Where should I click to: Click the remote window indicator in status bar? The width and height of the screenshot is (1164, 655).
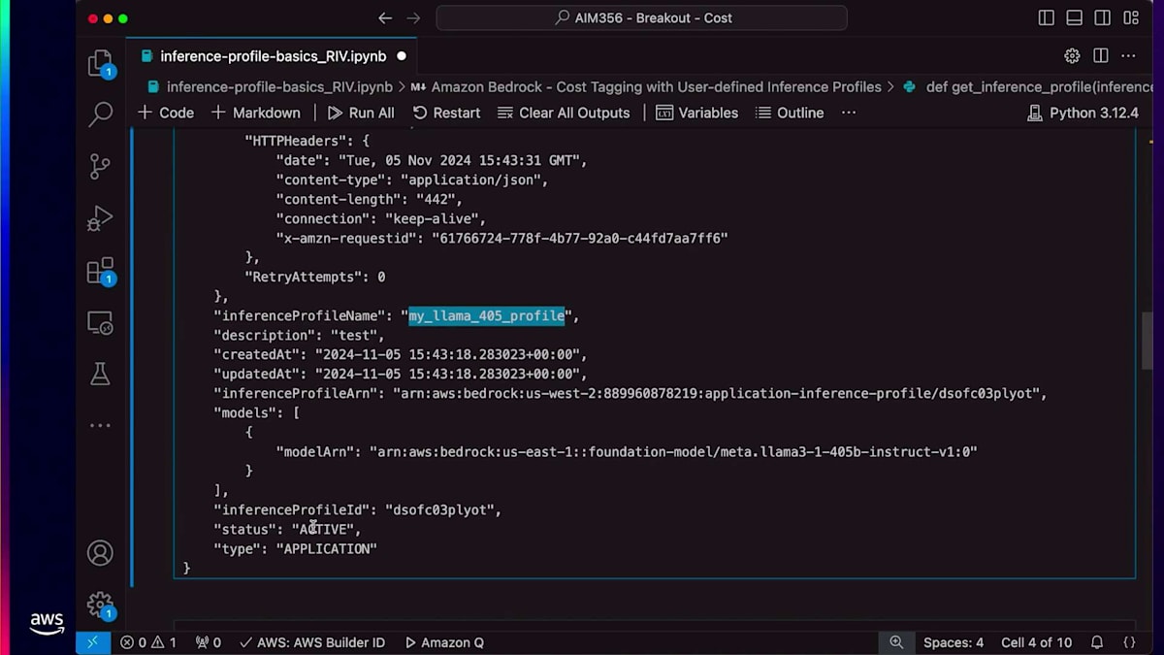coord(93,642)
